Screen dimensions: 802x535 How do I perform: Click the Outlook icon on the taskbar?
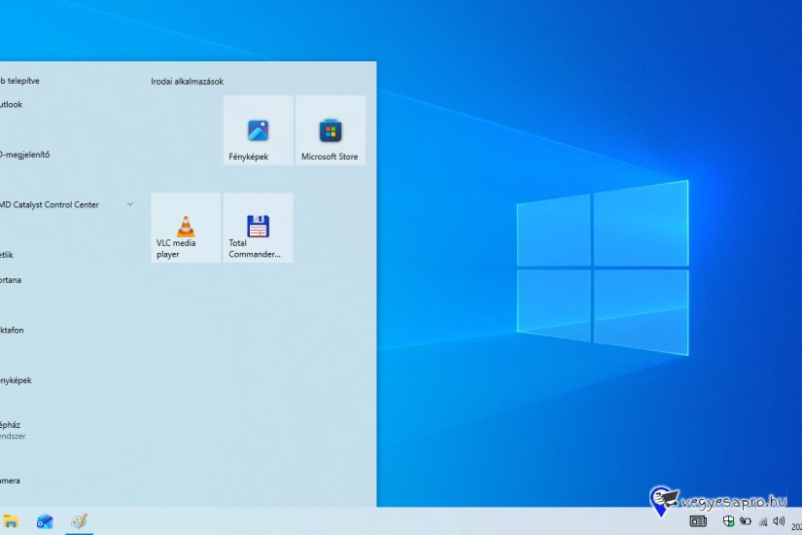pos(45,521)
